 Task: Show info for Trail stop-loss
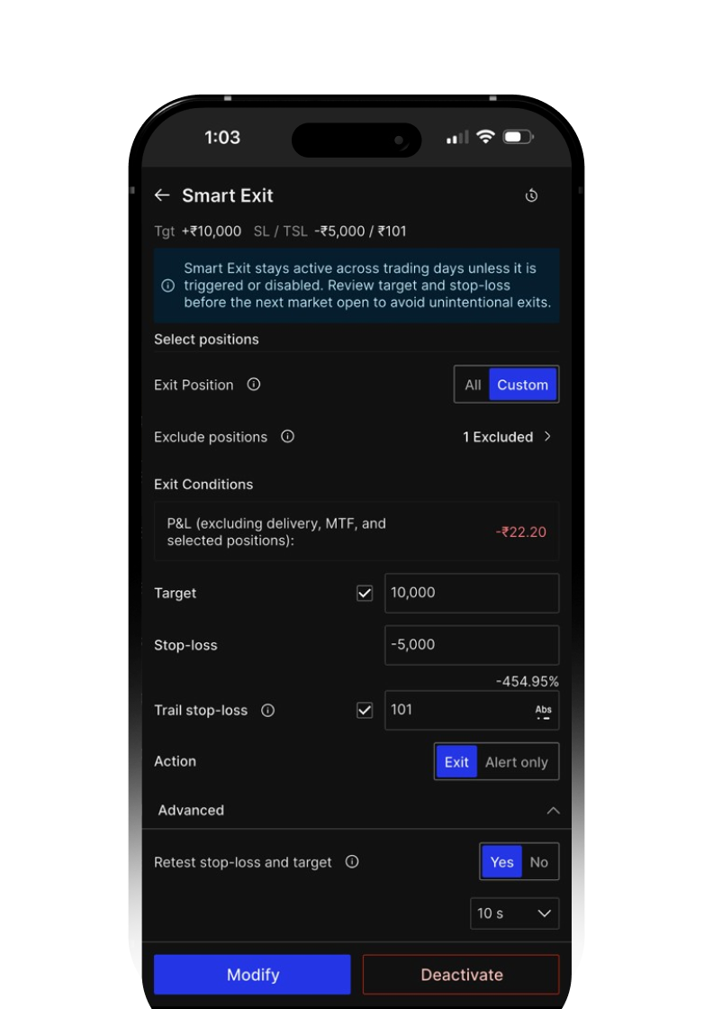pyautogui.click(x=267, y=710)
